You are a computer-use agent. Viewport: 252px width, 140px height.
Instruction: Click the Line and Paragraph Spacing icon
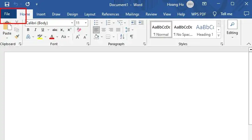point(128,30)
